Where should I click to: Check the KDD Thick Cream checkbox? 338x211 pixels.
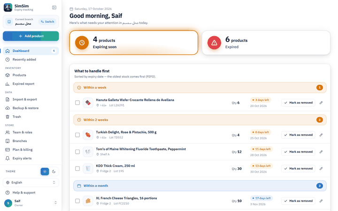[x=77, y=169]
